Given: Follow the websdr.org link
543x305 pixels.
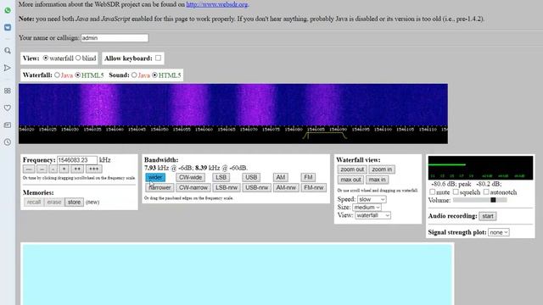Looking at the screenshot, I should [217, 4].
